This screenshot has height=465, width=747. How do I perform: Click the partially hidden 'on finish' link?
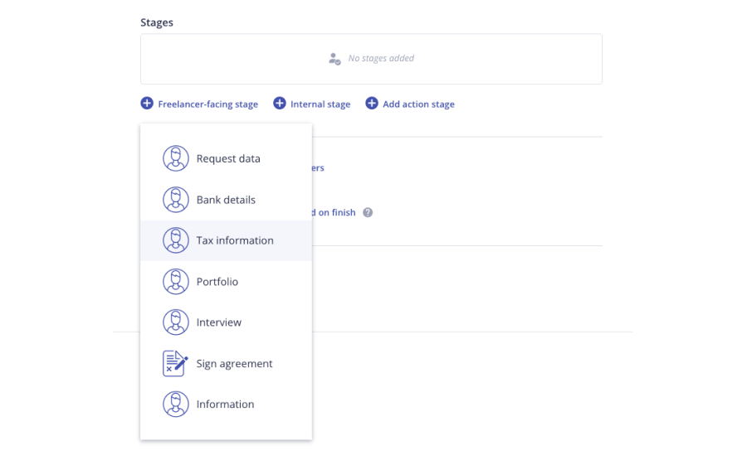click(334, 212)
